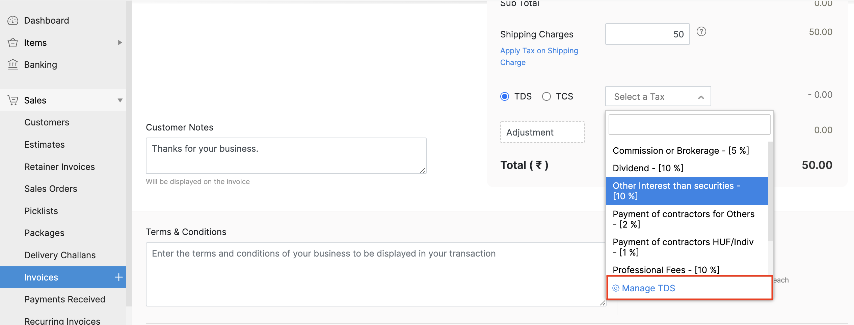Expand the Items submenu arrow
Image resolution: width=854 pixels, height=325 pixels.
120,42
